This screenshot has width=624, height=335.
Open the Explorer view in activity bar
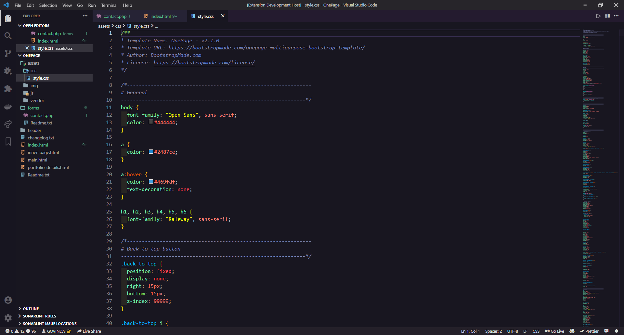8,19
